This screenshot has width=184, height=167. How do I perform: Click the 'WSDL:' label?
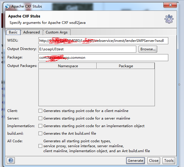[13, 40]
